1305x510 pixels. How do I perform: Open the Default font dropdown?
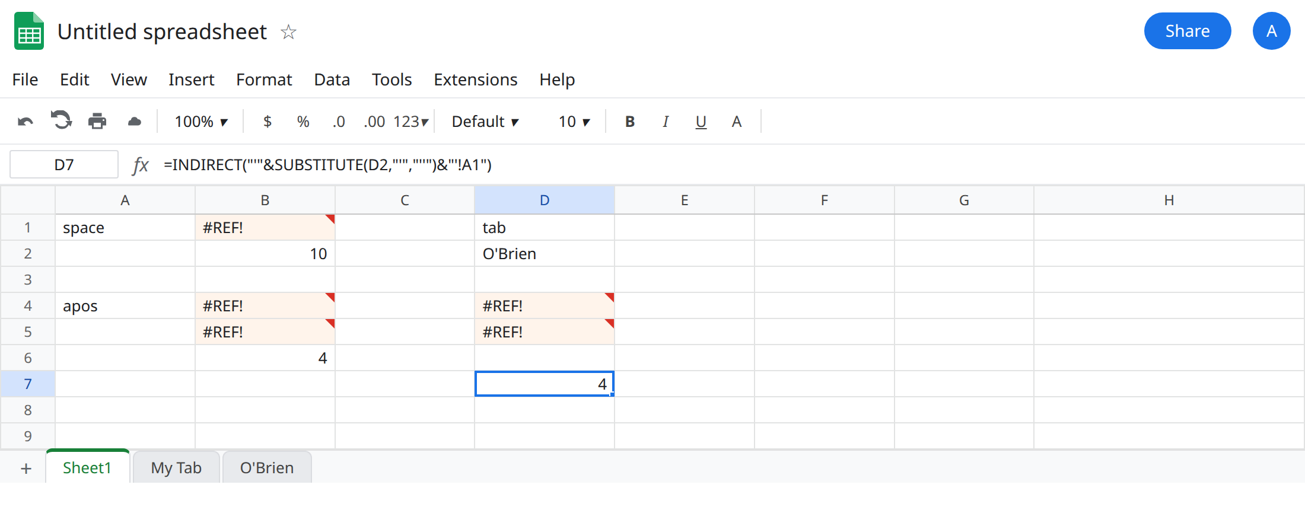[485, 122]
